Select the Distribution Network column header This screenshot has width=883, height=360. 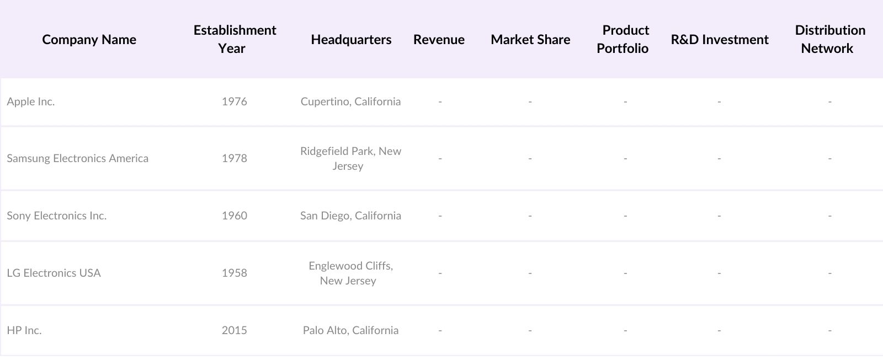coord(829,39)
